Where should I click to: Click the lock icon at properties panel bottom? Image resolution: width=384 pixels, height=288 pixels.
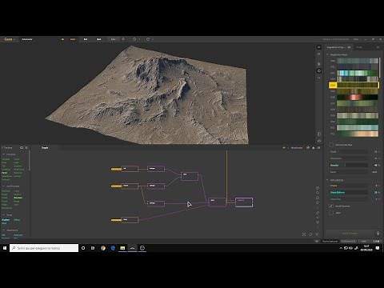[x=378, y=234]
